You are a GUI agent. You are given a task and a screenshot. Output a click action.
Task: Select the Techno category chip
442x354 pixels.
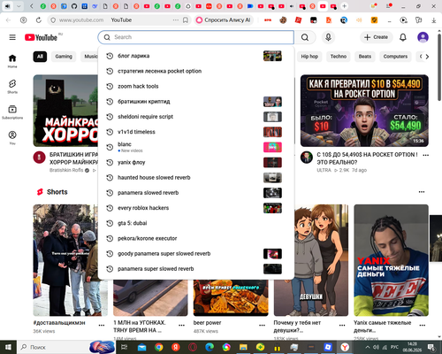(339, 57)
